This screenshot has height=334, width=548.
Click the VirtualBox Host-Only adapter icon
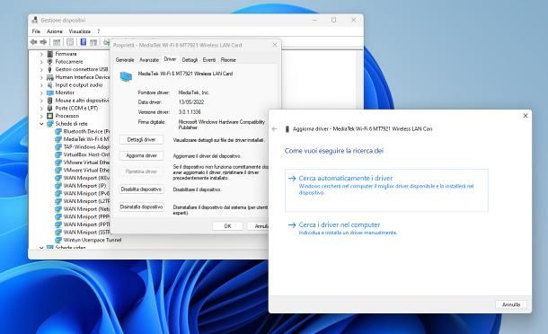pos(58,154)
